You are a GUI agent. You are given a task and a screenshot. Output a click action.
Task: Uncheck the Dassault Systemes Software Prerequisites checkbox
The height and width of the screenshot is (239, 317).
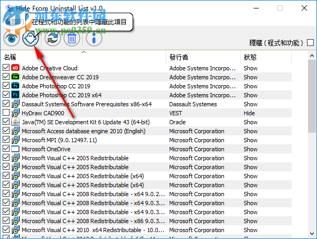coord(6,104)
